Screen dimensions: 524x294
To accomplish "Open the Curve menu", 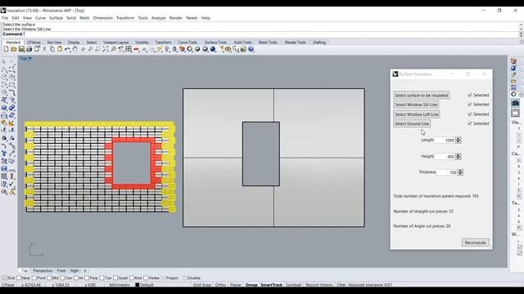I will click(x=40, y=18).
